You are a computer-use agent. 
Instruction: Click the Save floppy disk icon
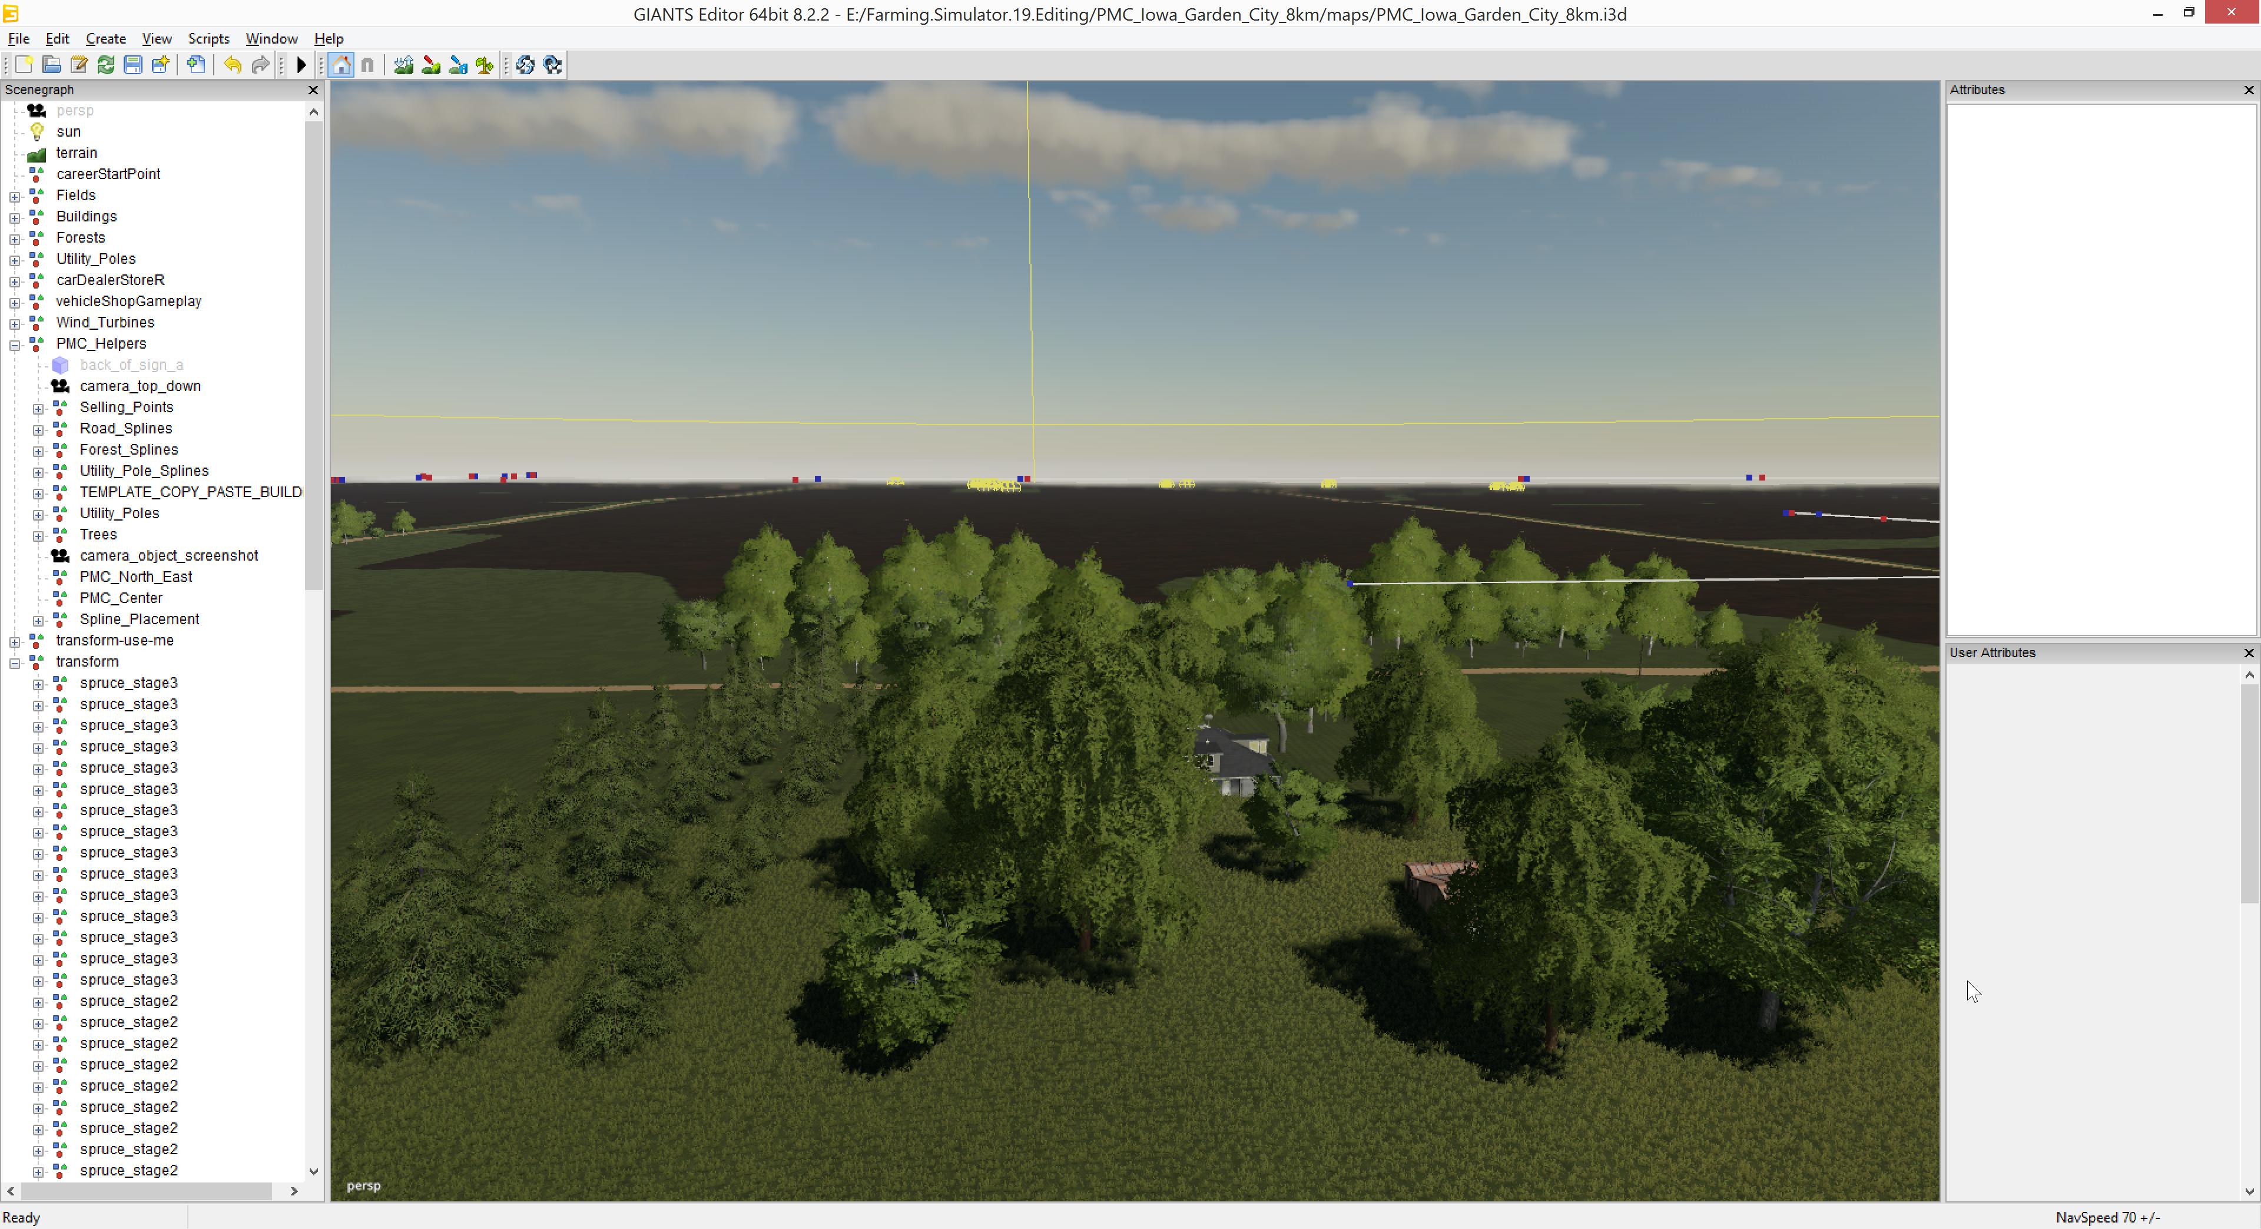pyautogui.click(x=134, y=65)
